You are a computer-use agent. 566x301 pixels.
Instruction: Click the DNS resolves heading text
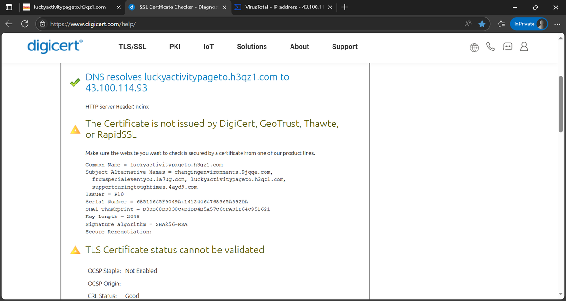(187, 82)
